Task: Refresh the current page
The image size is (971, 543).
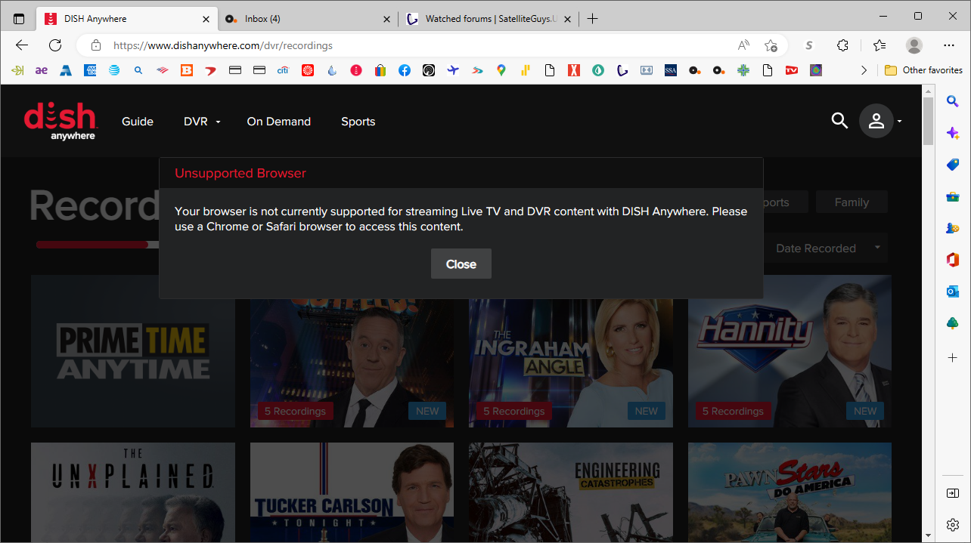Action: tap(55, 45)
